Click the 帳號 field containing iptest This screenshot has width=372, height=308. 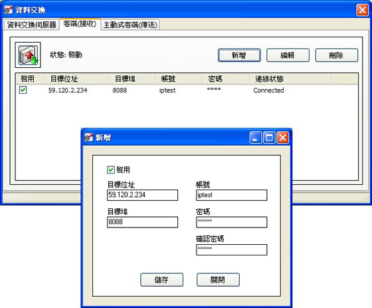coord(232,195)
